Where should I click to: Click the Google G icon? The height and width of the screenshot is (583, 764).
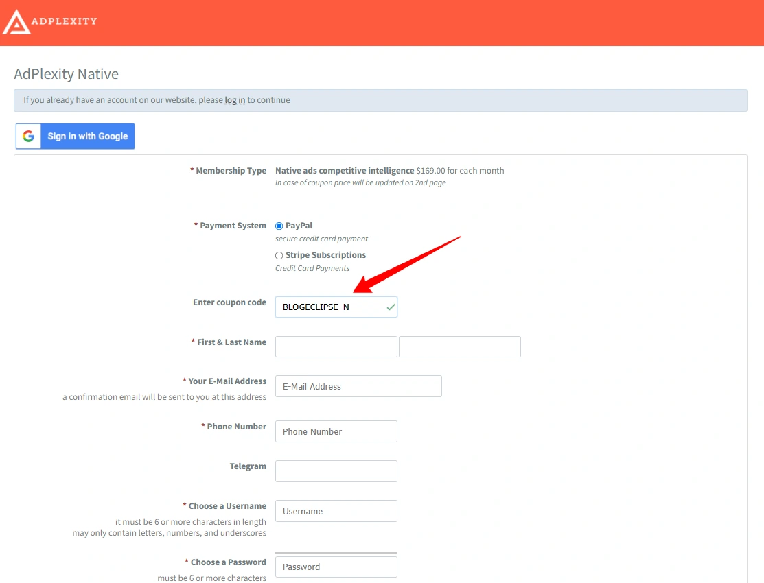(28, 136)
